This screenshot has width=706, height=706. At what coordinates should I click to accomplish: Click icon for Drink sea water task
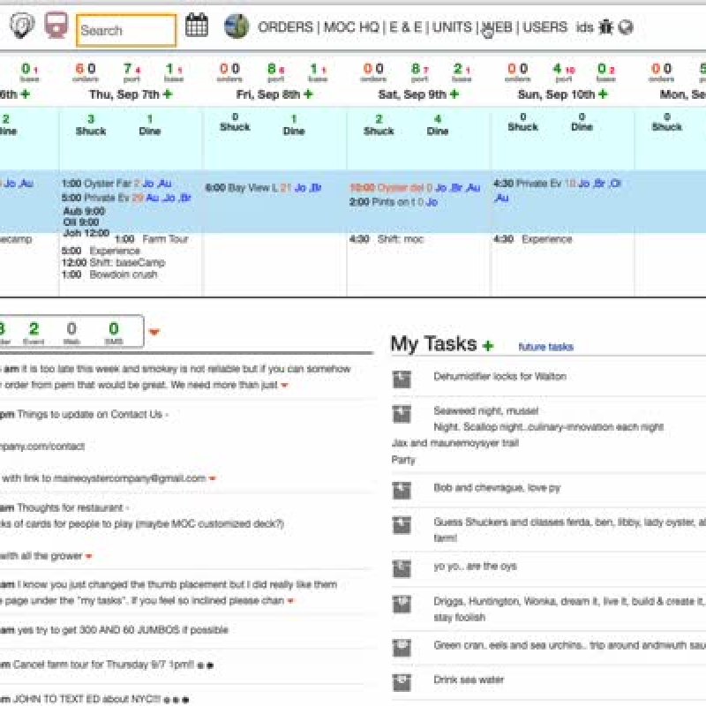tap(402, 682)
